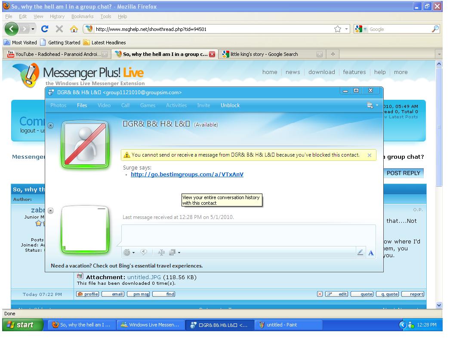459x357 pixels.
Task: Open new tab with plus button
Action: pos(333,54)
